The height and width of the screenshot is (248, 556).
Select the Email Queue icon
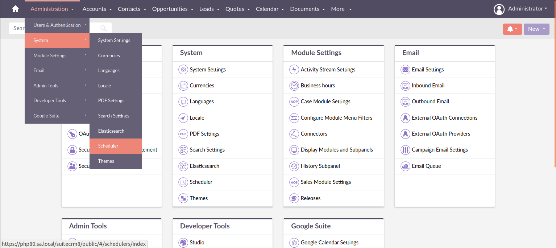click(405, 166)
